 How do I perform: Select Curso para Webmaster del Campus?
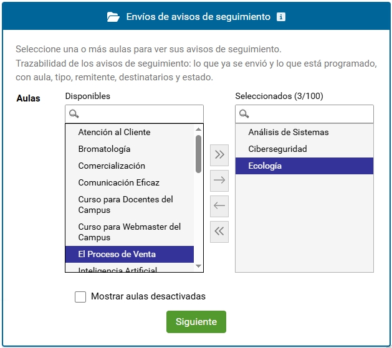[130, 232]
